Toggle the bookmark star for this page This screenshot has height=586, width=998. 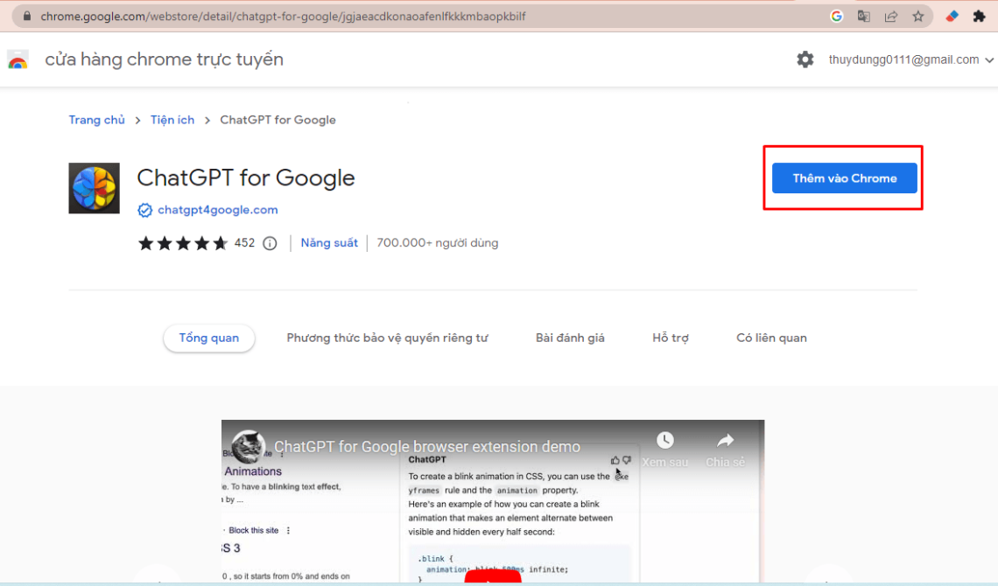[x=917, y=16]
